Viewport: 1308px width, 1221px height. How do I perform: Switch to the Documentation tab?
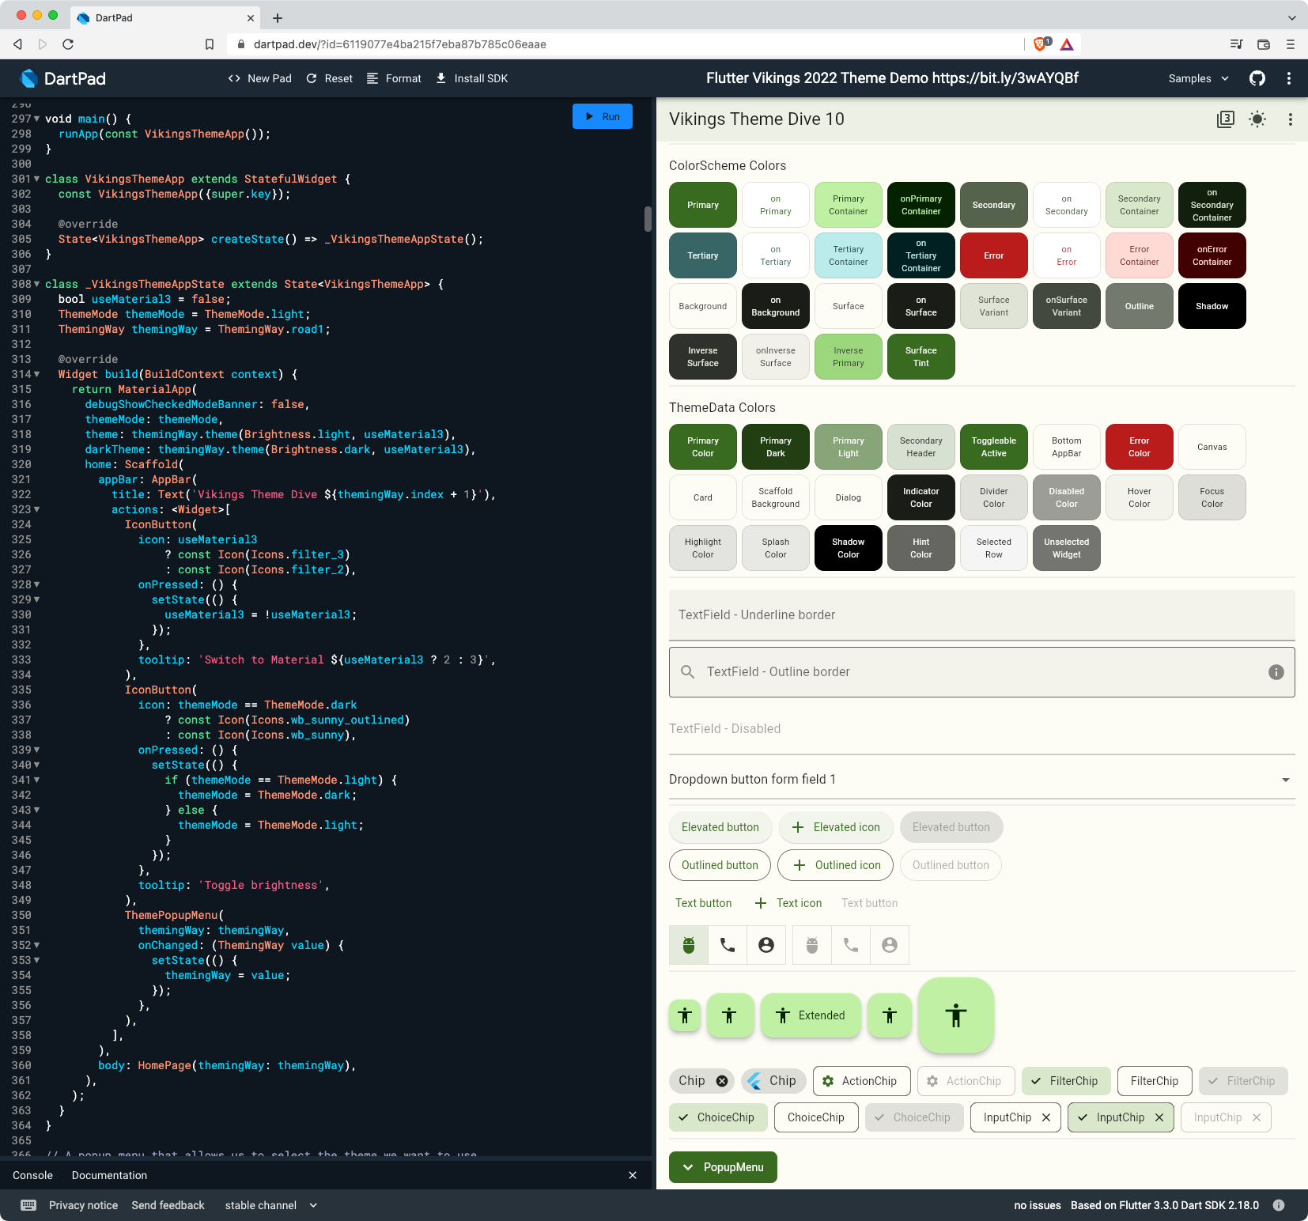(109, 1175)
